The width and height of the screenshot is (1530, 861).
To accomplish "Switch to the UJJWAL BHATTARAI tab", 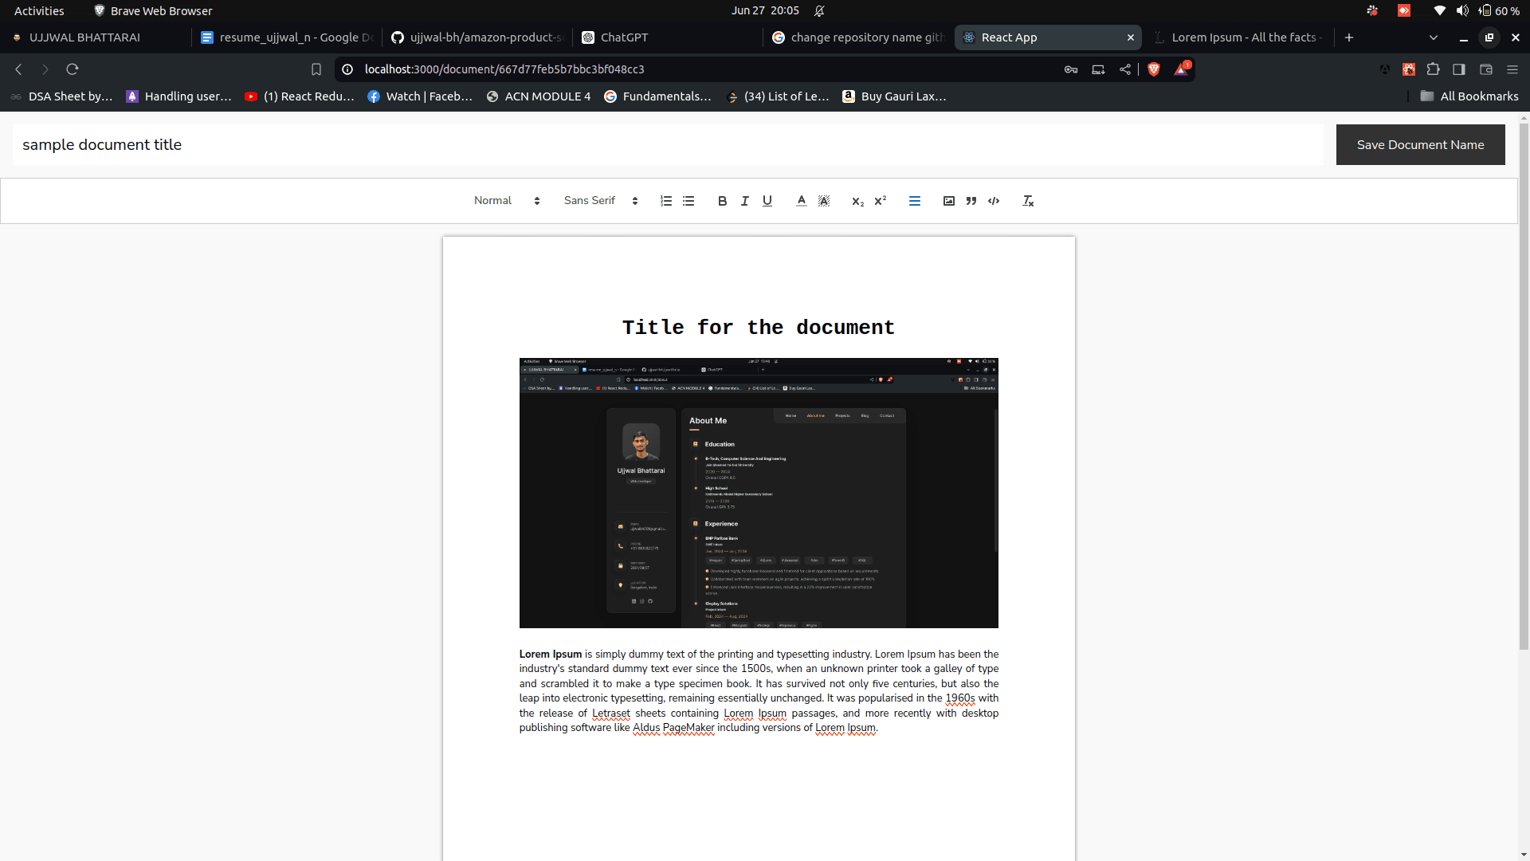I will coord(96,37).
